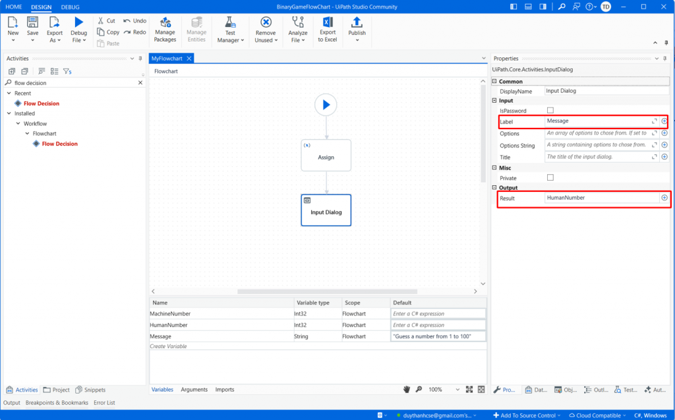Toggle the Overview panel icon
675x420 pixels.
point(481,390)
